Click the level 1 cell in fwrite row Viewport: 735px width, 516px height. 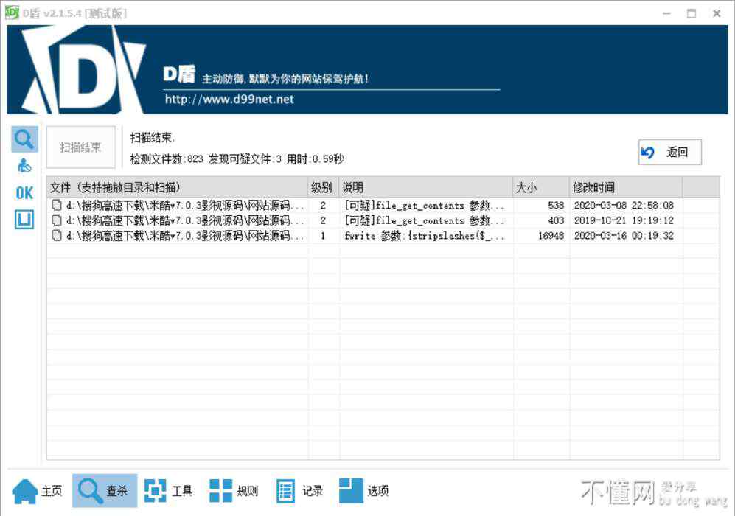click(x=323, y=235)
